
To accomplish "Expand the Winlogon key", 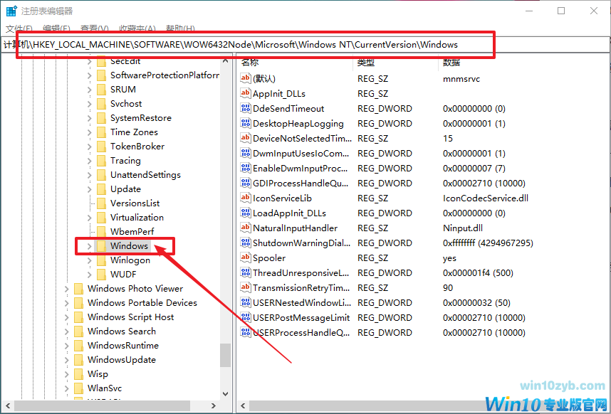I will [89, 260].
